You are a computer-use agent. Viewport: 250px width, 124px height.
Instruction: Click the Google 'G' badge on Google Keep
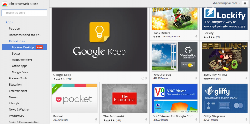[143, 78]
